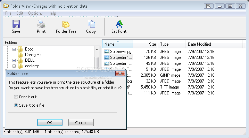Screen dimensions: 249x138
Task: Open the Folder Tree toolbar icon
Action: point(66,24)
